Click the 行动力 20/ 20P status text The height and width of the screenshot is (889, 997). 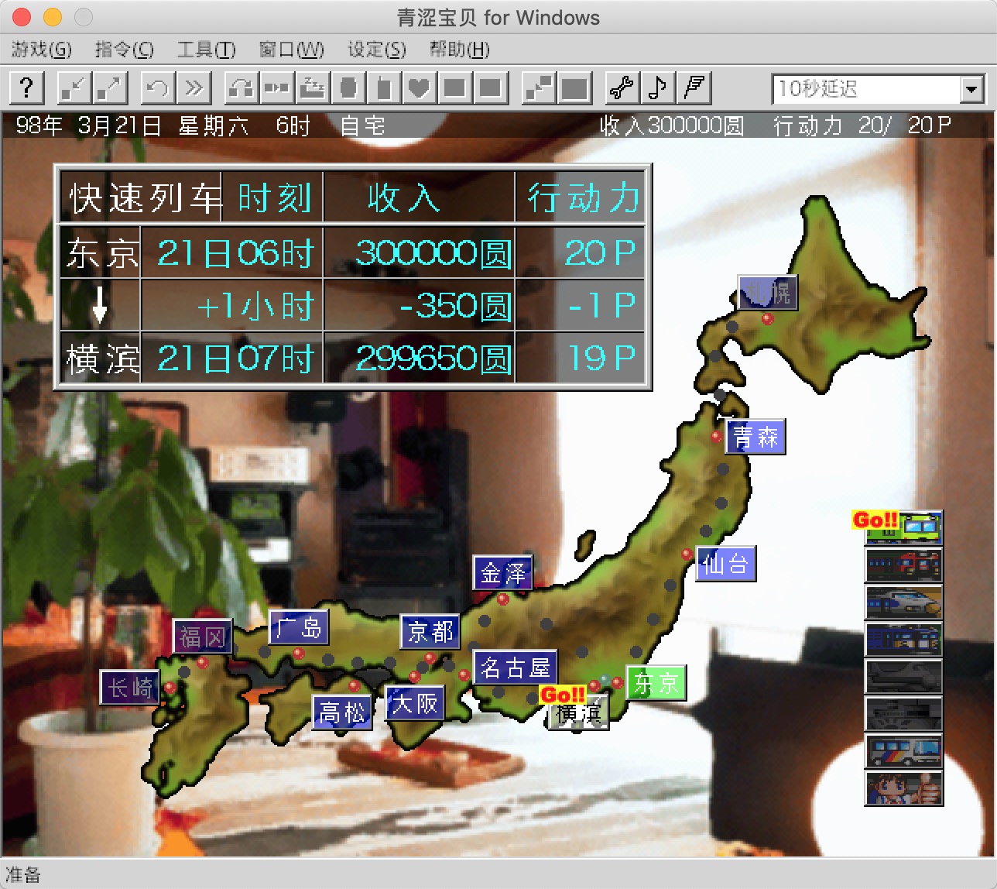(862, 125)
